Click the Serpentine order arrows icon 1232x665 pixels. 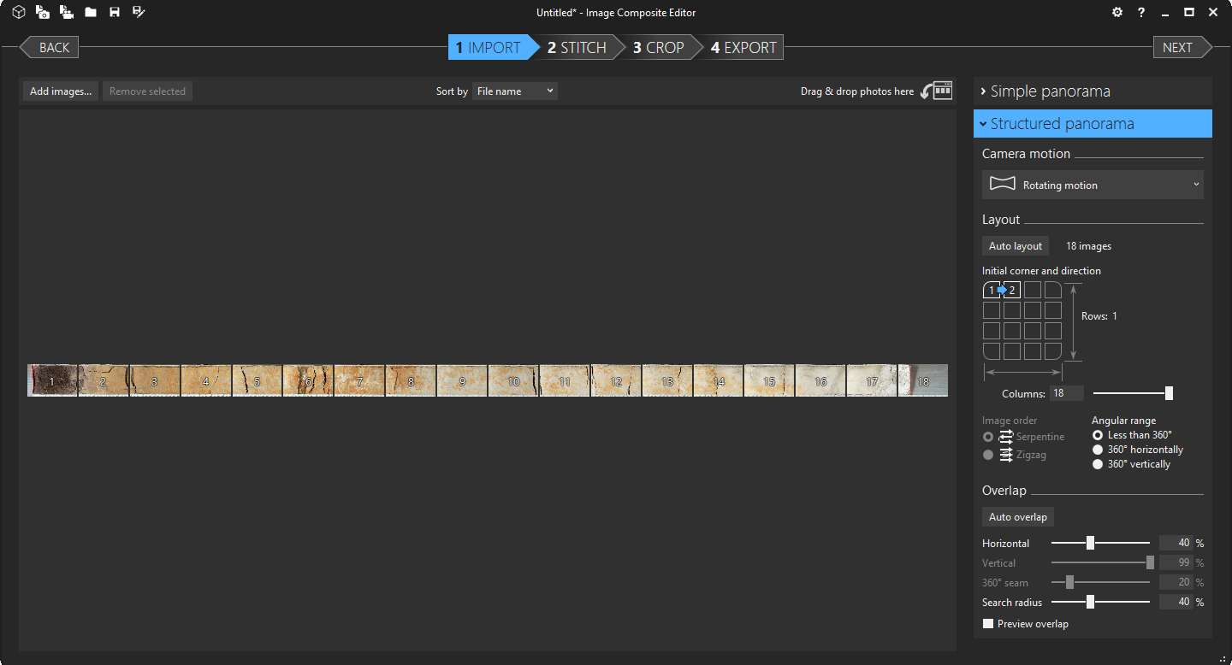tap(1006, 437)
